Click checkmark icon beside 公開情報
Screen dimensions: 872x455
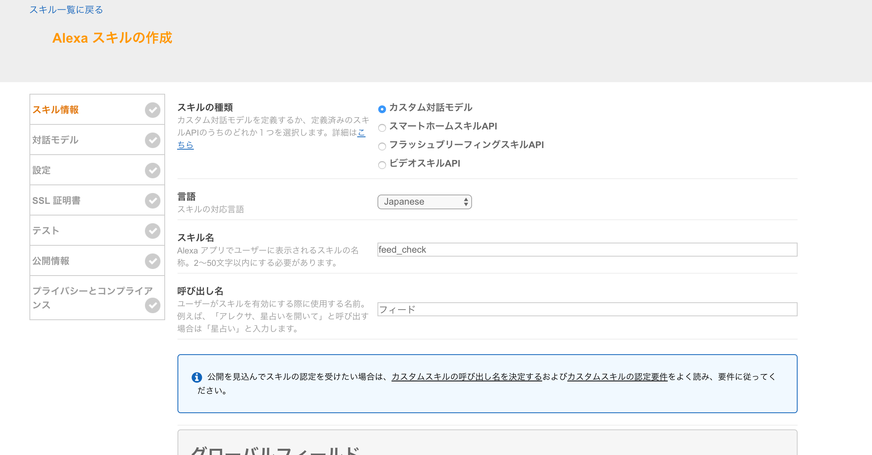(153, 261)
